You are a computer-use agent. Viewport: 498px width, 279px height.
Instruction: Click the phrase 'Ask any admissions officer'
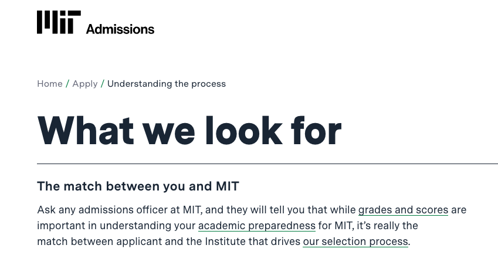point(96,210)
